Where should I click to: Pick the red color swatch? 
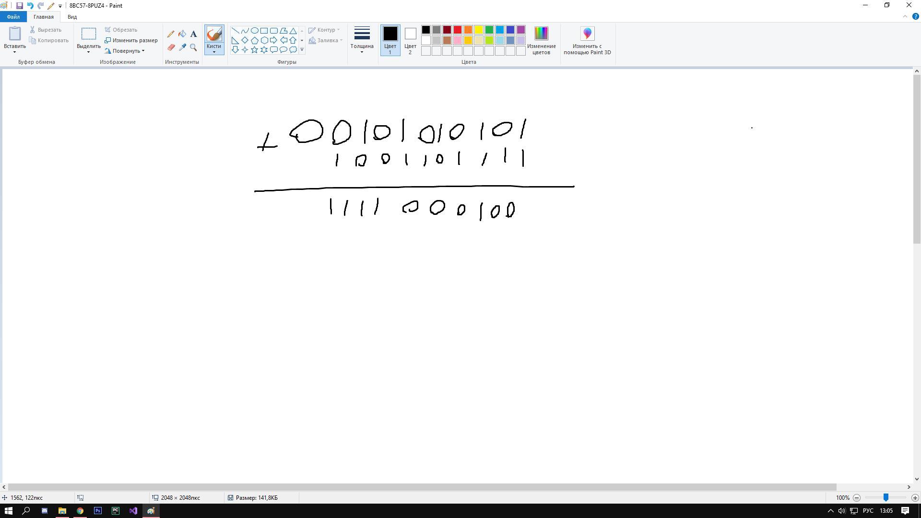[x=458, y=30]
